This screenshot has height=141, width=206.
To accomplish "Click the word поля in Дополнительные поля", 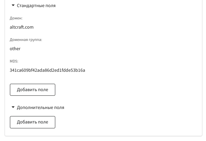I will pyautogui.click(x=59, y=108).
